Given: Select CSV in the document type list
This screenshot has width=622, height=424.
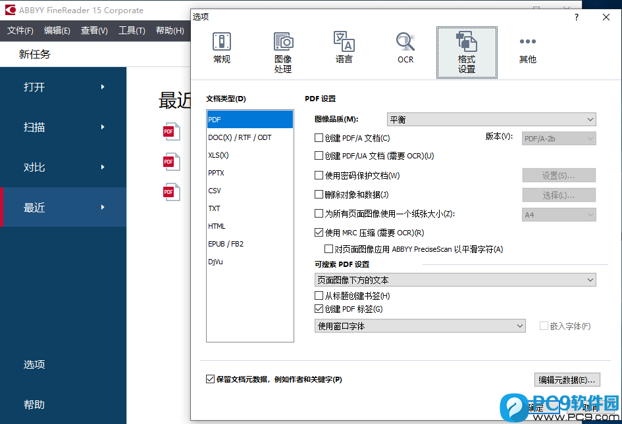Looking at the screenshot, I should [x=250, y=191].
